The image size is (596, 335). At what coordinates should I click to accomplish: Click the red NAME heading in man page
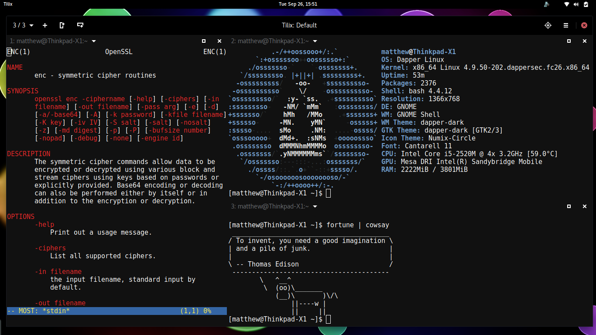pyautogui.click(x=15, y=68)
